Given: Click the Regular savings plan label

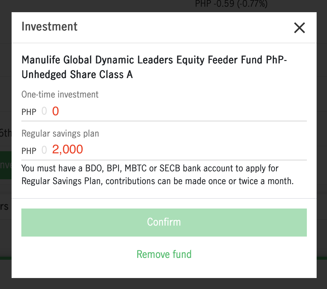Looking at the screenshot, I should click(x=60, y=134).
